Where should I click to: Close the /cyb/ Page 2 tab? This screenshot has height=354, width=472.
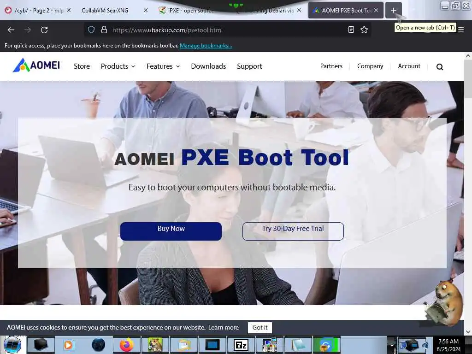click(69, 10)
